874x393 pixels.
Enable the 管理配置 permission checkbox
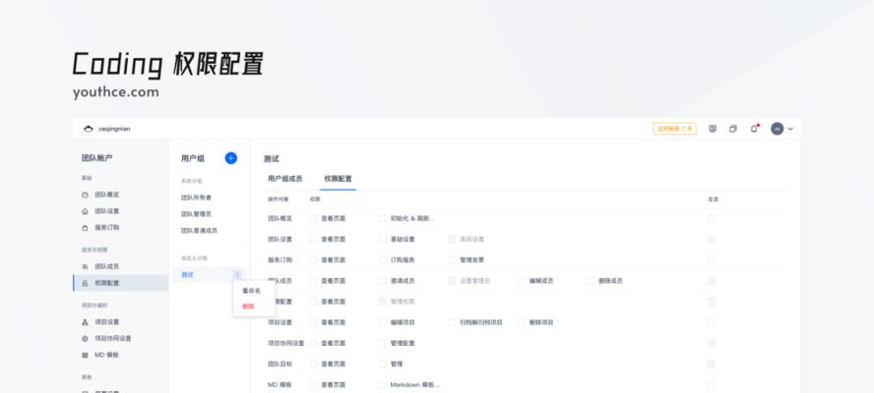pyautogui.click(x=382, y=343)
